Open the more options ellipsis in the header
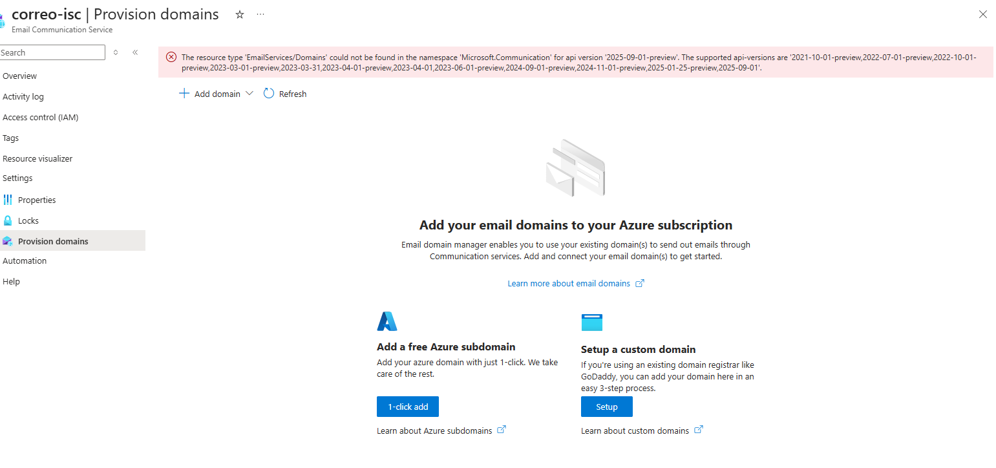This screenshot has height=468, width=996. [260, 14]
